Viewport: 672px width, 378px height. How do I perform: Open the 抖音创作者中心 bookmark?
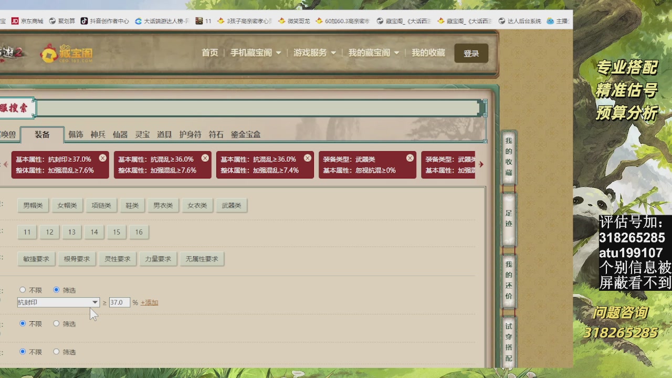tap(104, 21)
